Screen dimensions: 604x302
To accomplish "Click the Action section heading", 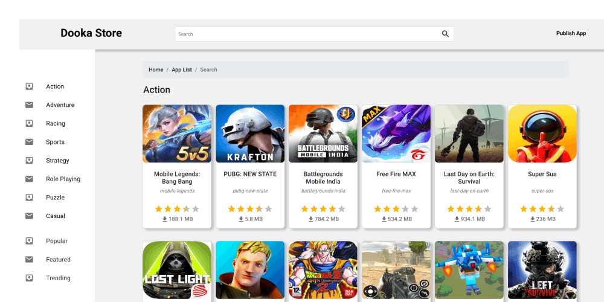I will 157,90.
